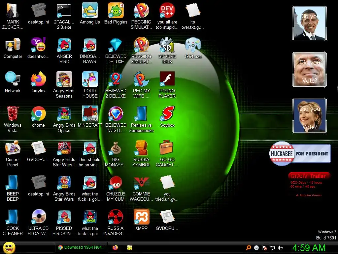This screenshot has width=338, height=254.
Task: Open the folder taskbar button
Action: tap(129, 247)
